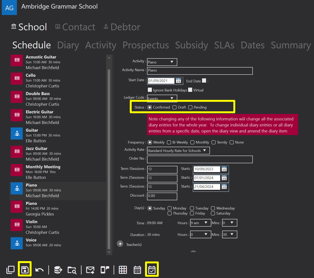Set Status to Draft
Viewport: 314px width, 278px height.
coord(174,107)
